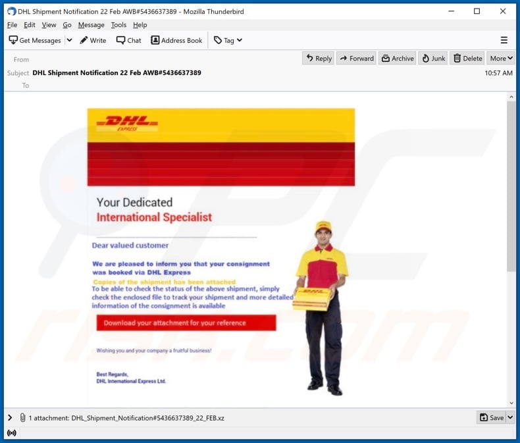Compose a new email with Write
Viewport: 520px width, 443px height.
point(93,40)
